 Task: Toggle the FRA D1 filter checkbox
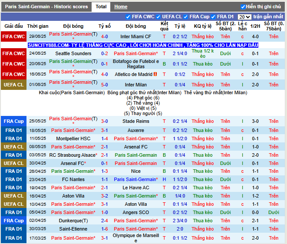pos(213,17)
